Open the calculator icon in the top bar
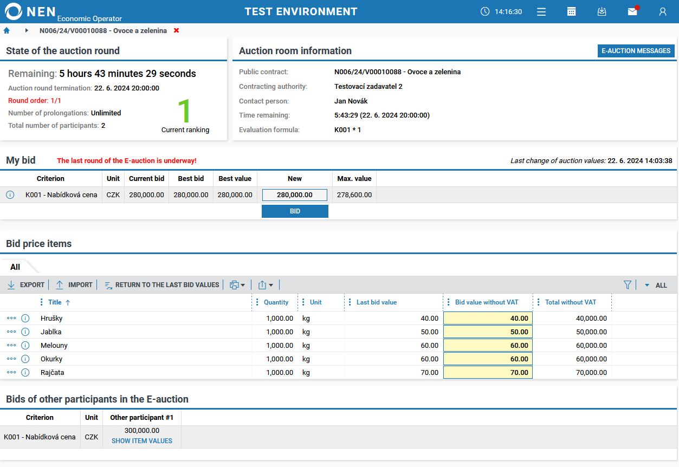The image size is (679, 467). pos(571,12)
